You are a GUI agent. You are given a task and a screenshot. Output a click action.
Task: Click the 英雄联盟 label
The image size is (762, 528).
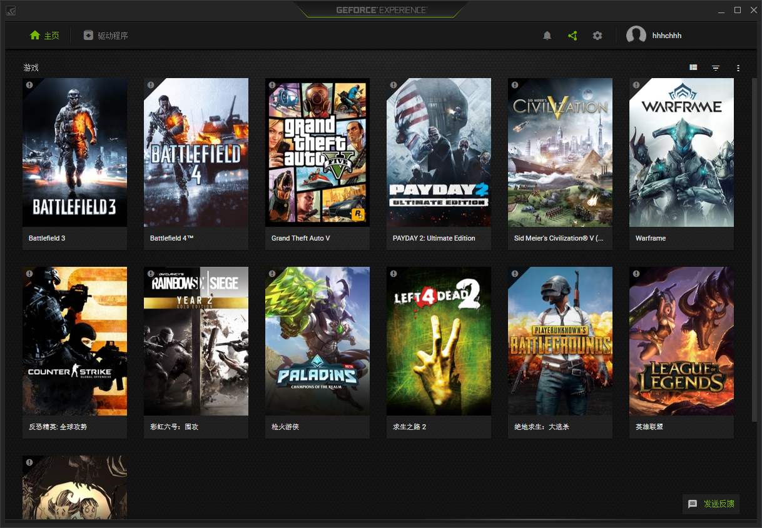click(x=649, y=427)
